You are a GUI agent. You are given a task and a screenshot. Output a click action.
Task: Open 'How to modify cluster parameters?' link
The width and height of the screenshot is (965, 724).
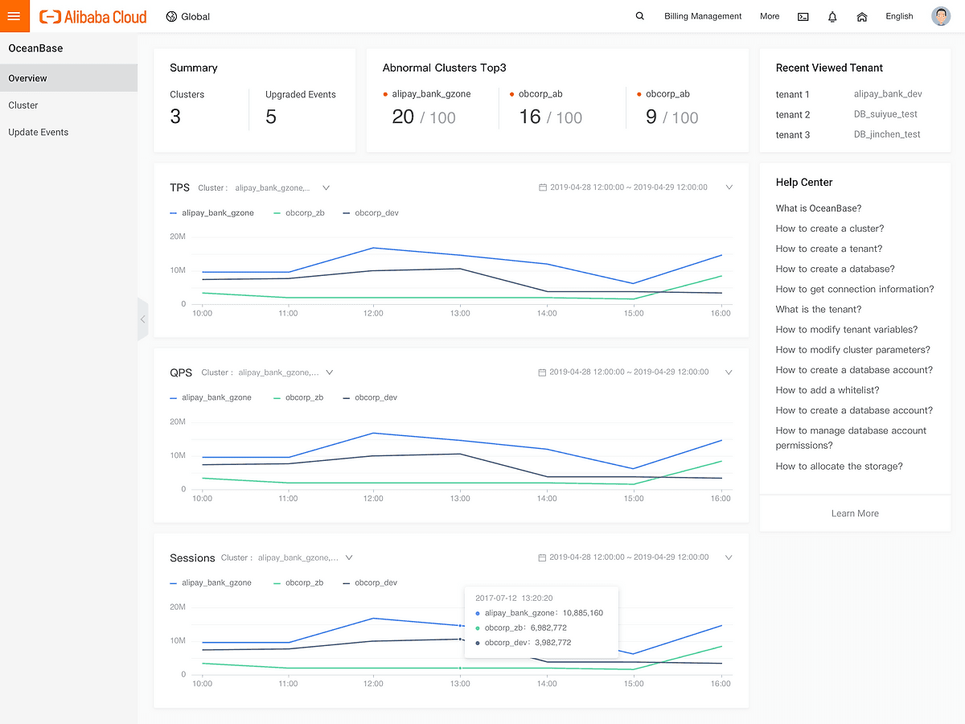coord(853,350)
